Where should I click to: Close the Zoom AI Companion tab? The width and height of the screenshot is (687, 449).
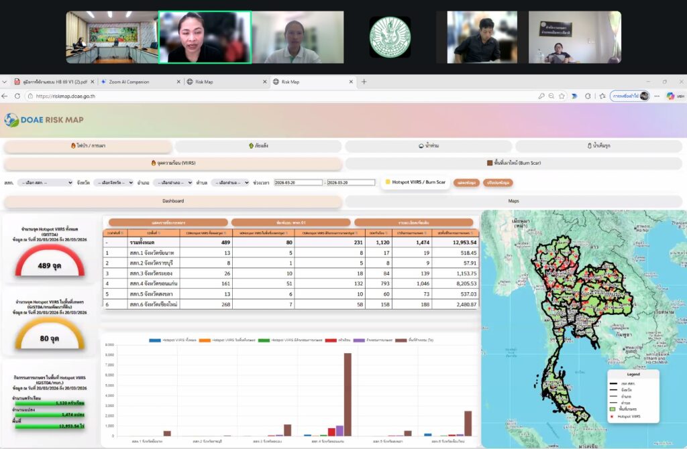(178, 82)
